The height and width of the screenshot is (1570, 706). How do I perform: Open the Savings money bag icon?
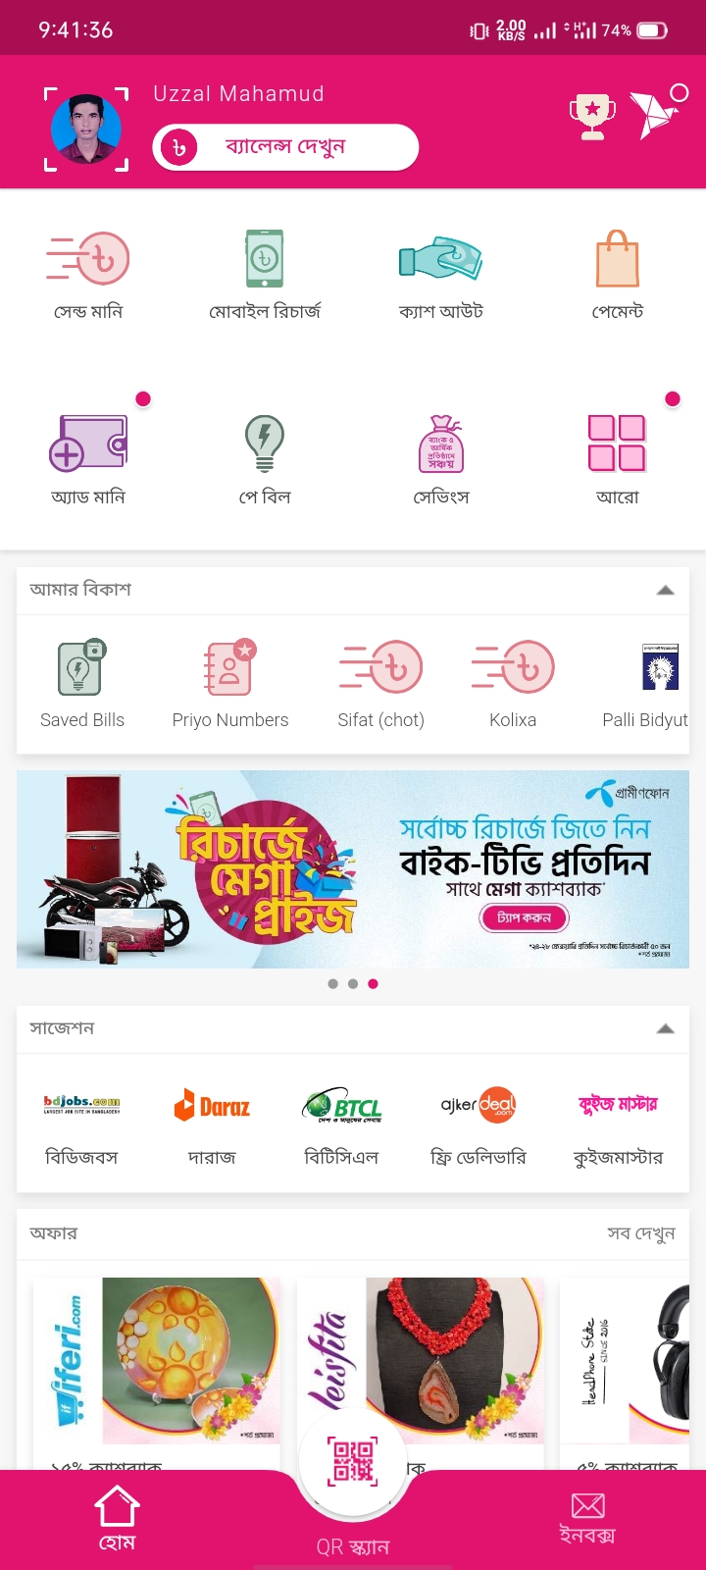click(x=441, y=444)
